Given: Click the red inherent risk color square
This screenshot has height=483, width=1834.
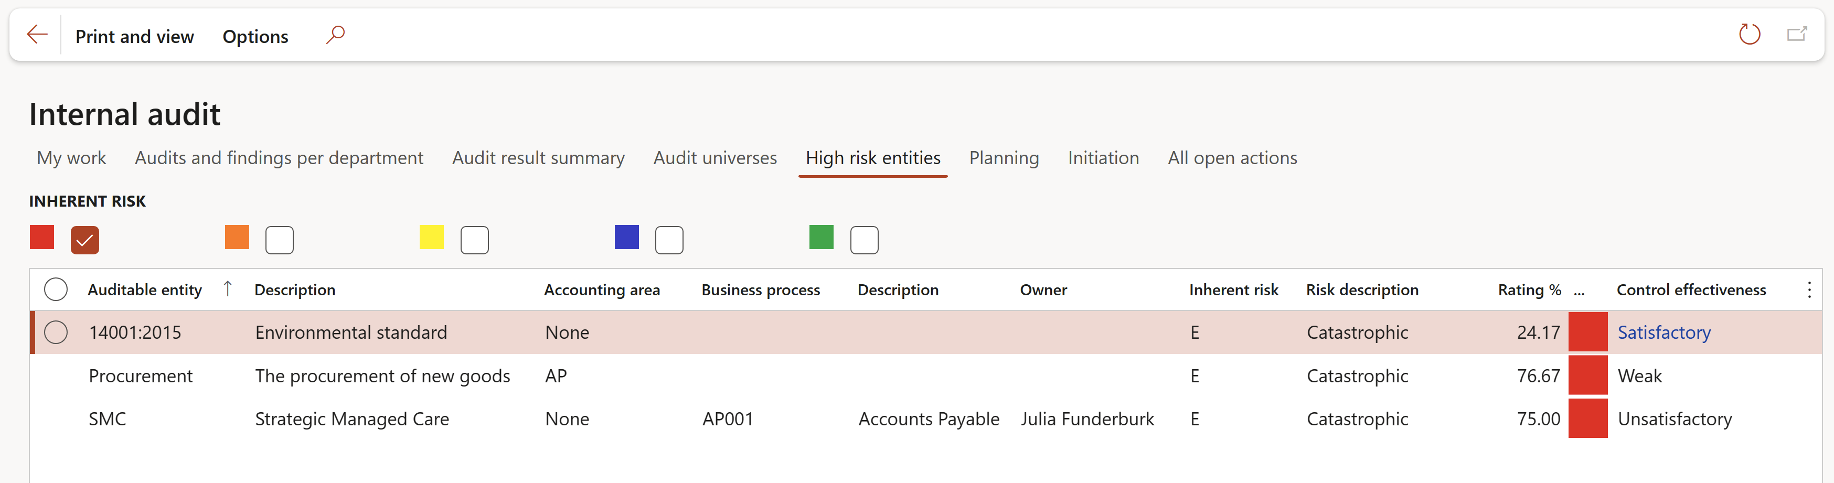Looking at the screenshot, I should pos(42,237).
